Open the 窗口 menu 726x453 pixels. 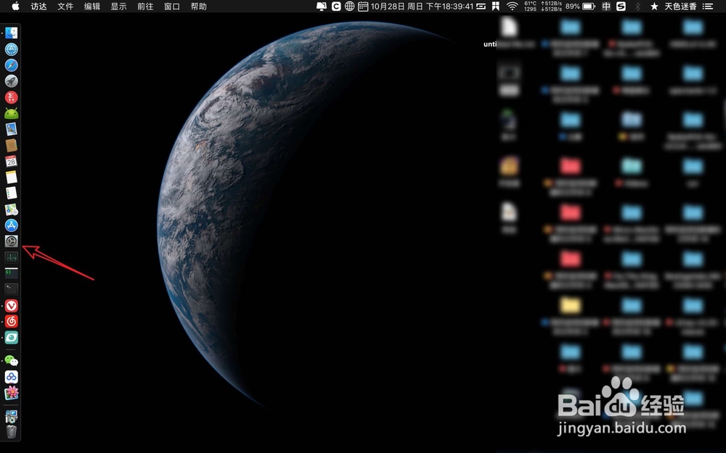(172, 7)
